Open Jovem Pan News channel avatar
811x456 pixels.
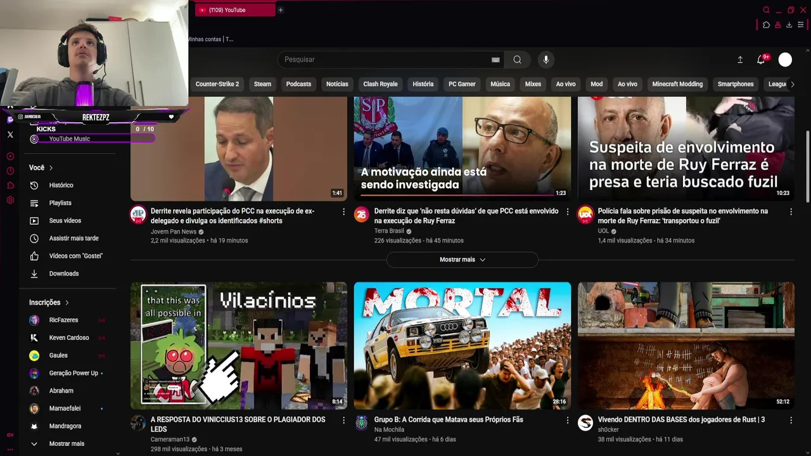(138, 215)
